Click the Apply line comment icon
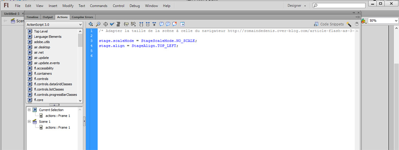 click(x=168, y=24)
